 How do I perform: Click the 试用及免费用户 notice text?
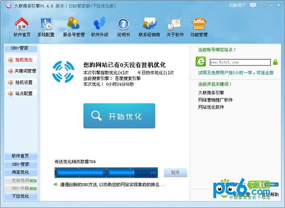point(236,73)
